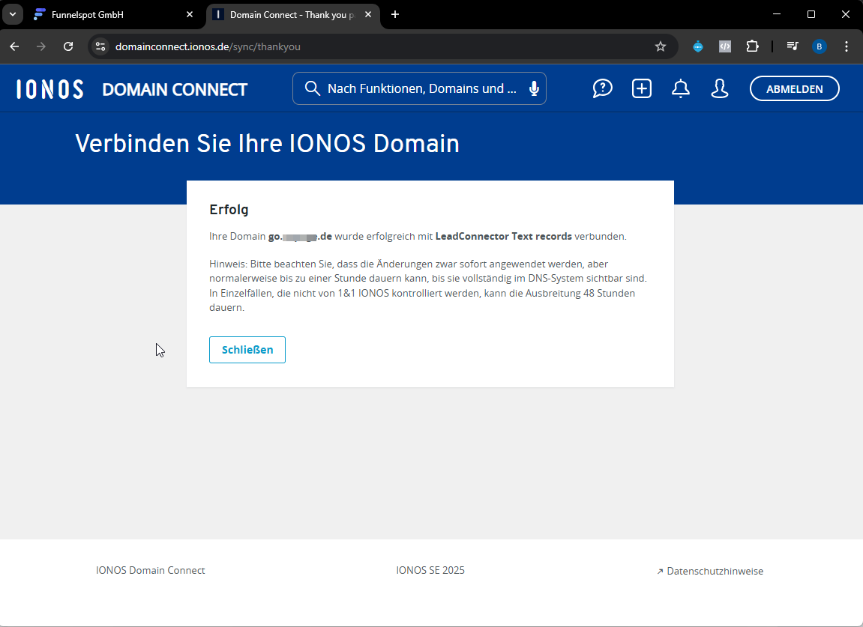Minimize the browser window

click(x=777, y=14)
